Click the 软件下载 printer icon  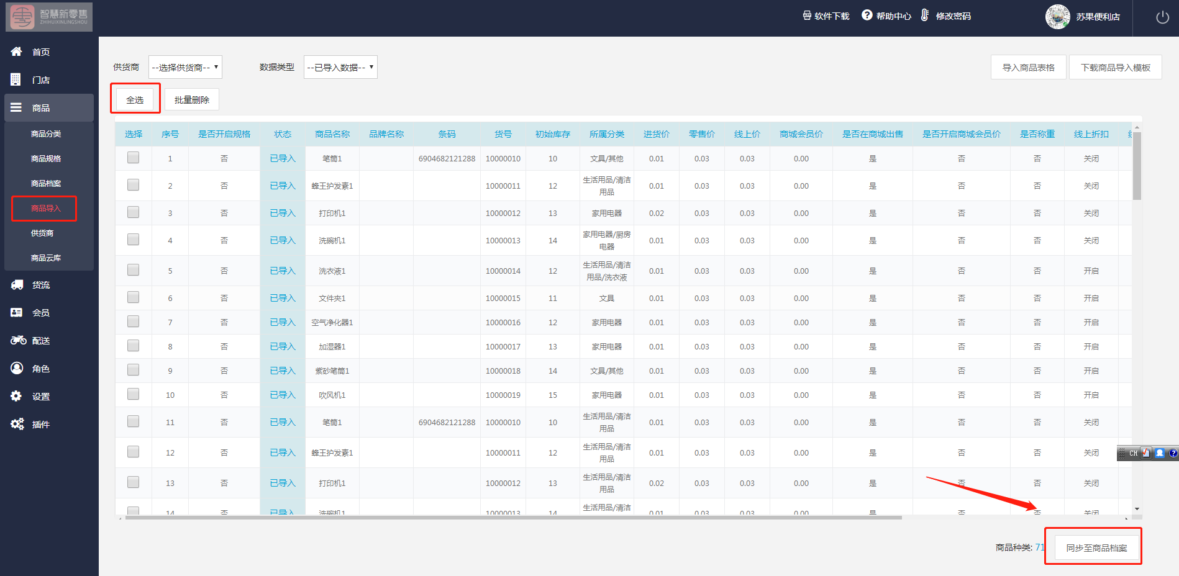click(x=807, y=16)
